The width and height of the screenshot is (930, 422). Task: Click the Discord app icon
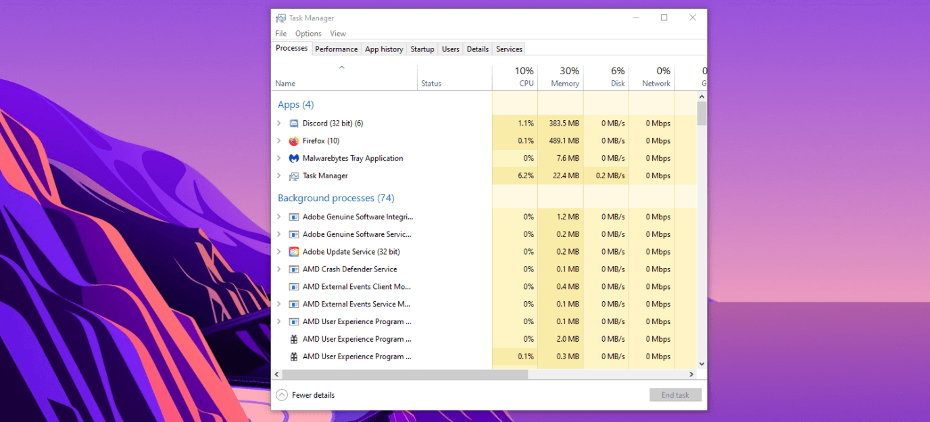[x=293, y=123]
